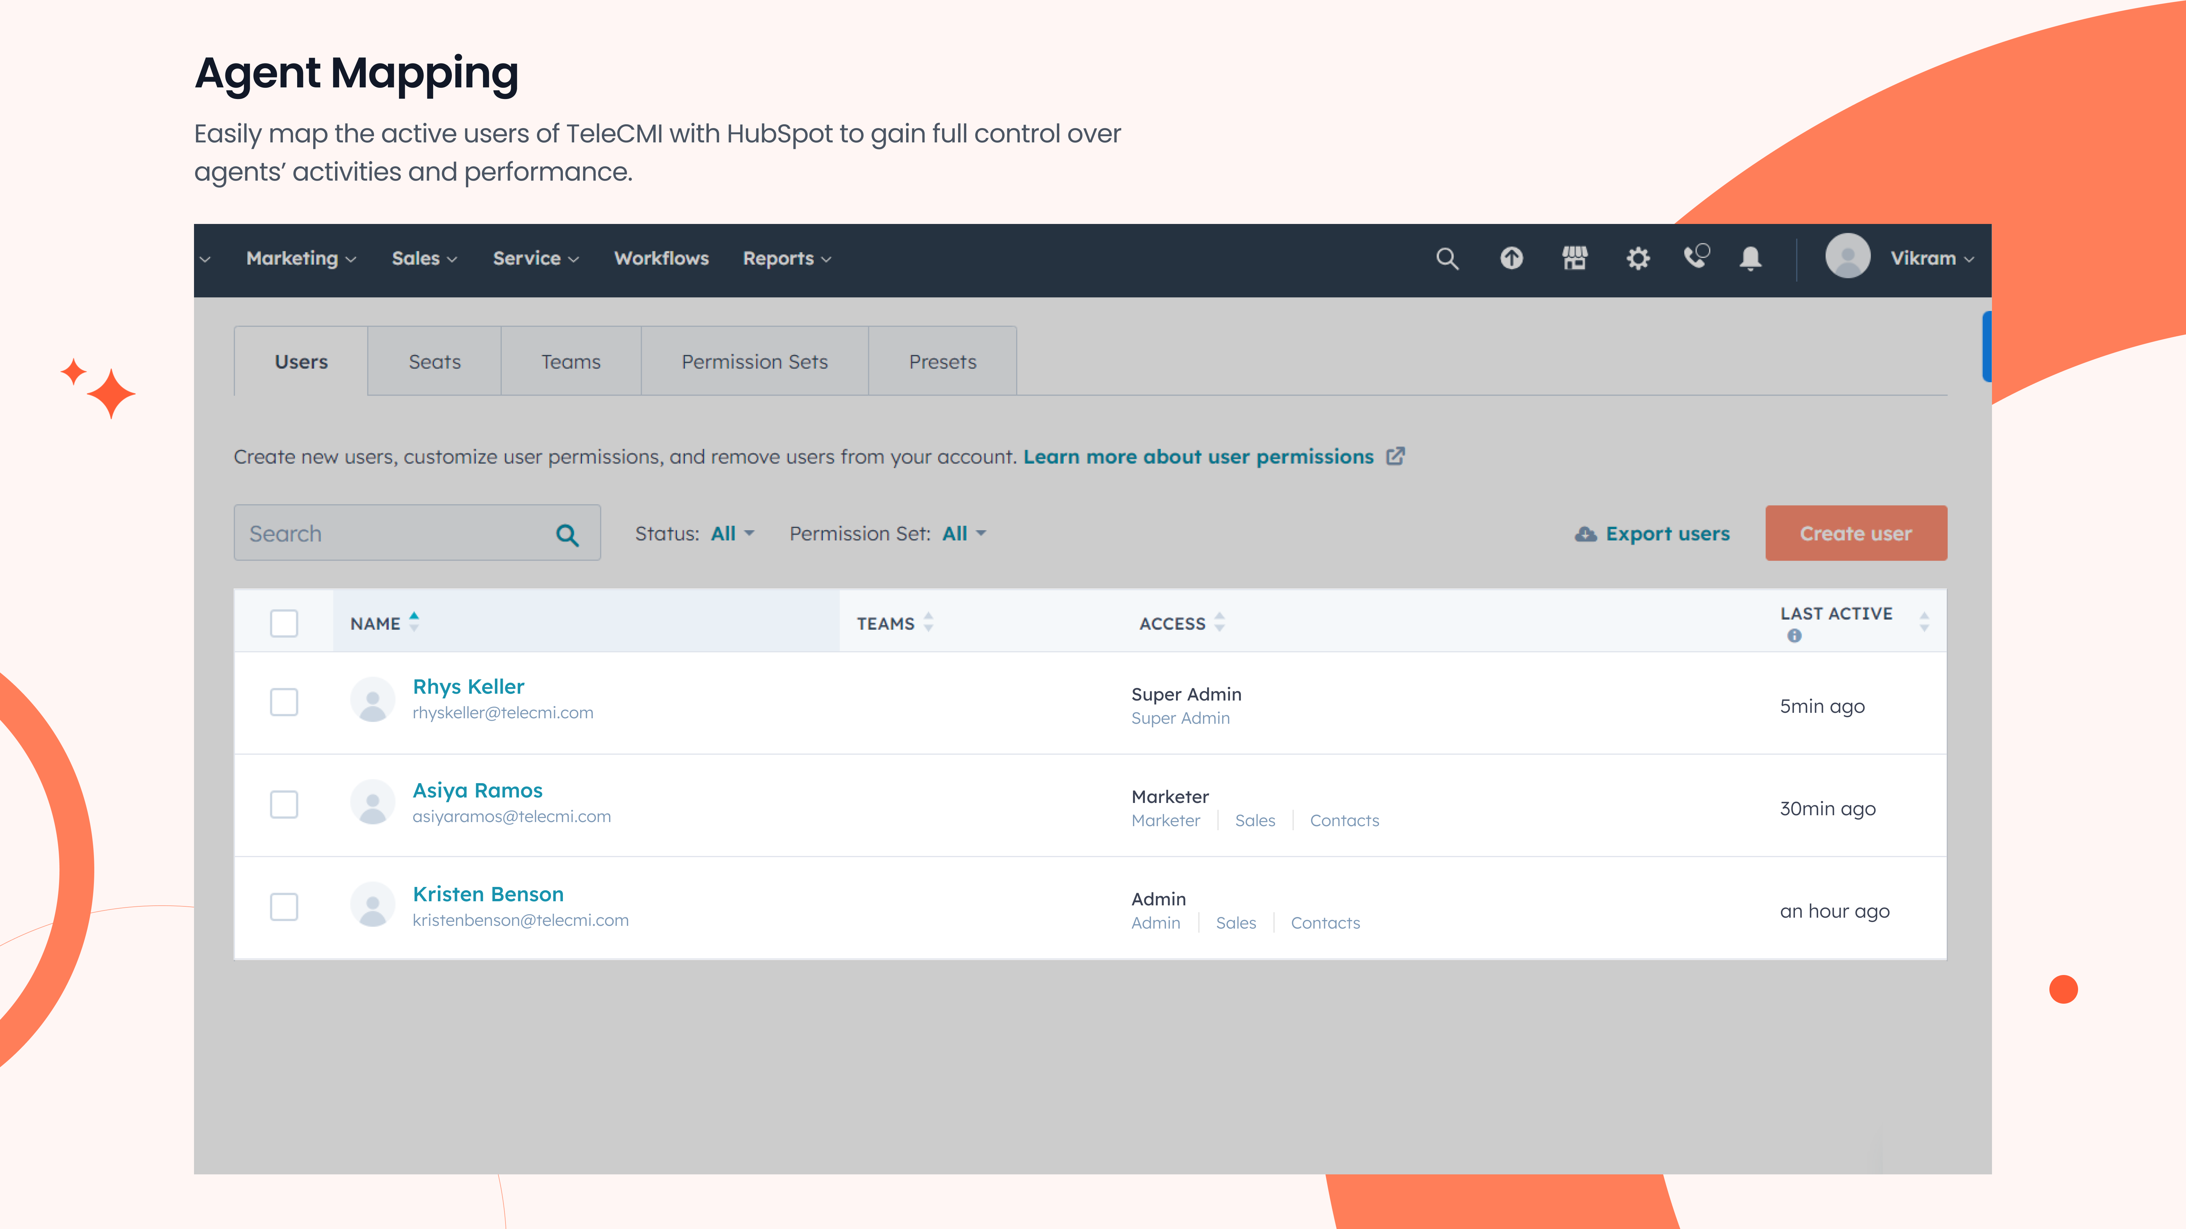Open the notifications bell
Screen dimensions: 2186x1229
coord(1750,259)
